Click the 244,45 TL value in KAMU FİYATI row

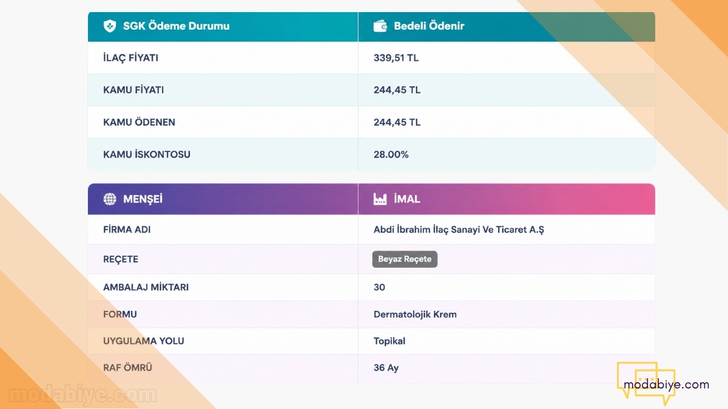397,90
